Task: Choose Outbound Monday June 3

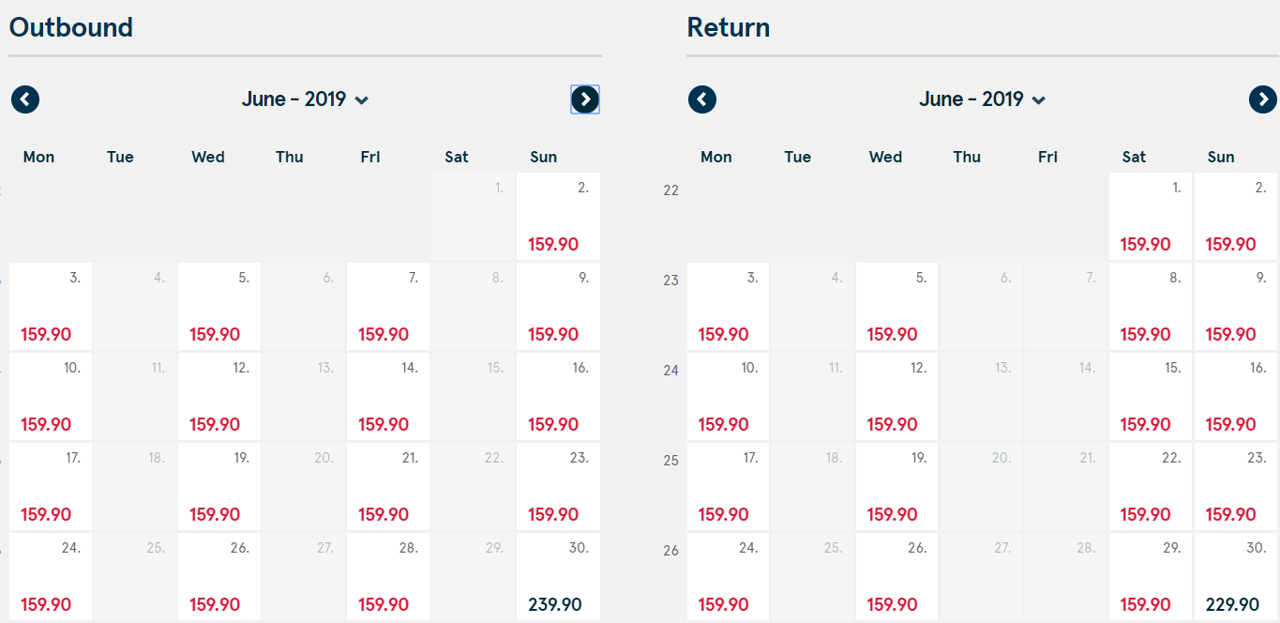Action: 51,306
